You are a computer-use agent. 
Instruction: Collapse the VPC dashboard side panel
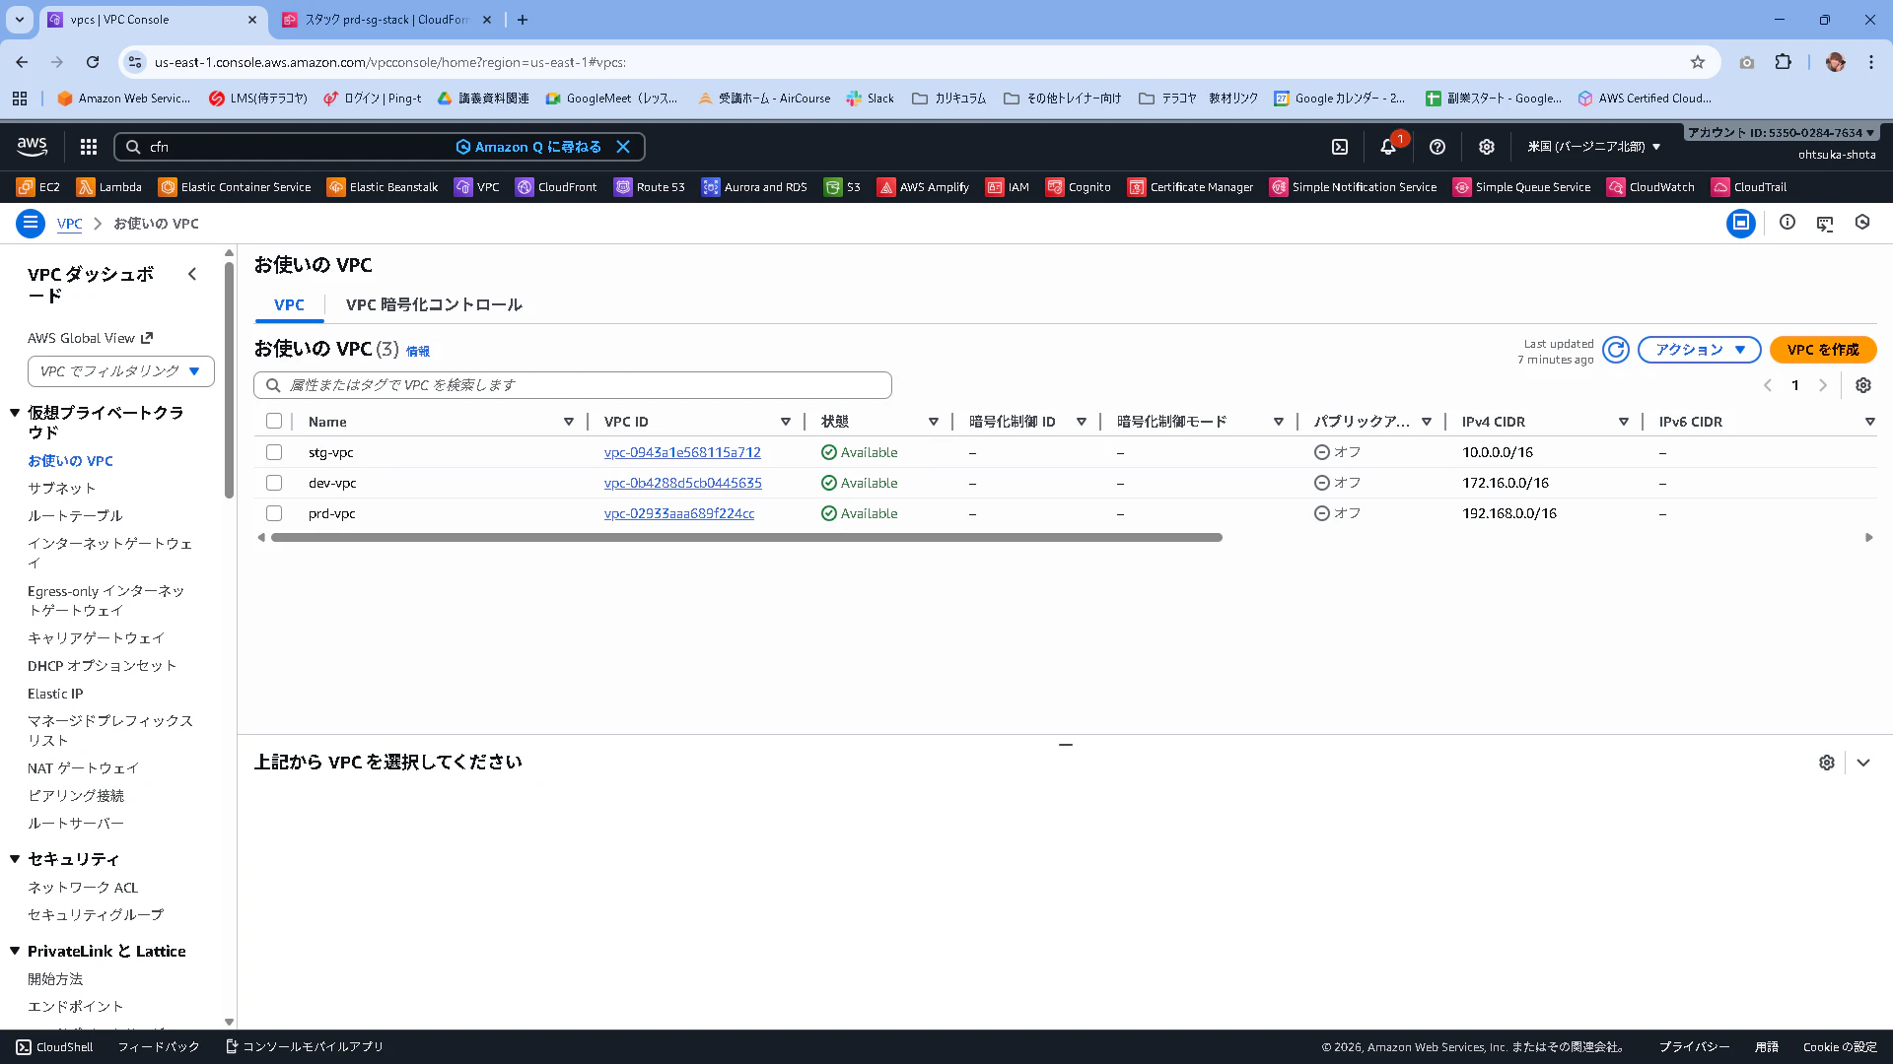[192, 275]
